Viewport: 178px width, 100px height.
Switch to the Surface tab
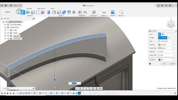(29, 9)
